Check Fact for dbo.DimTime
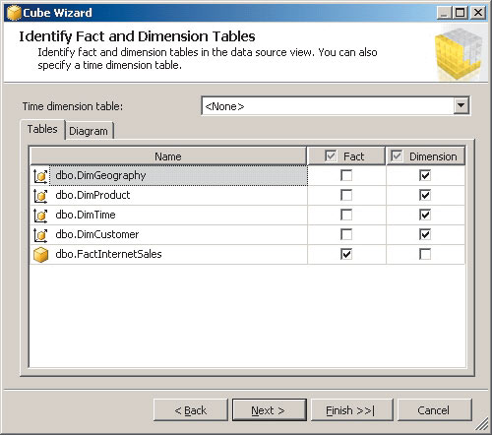492x435 pixels. tap(346, 215)
